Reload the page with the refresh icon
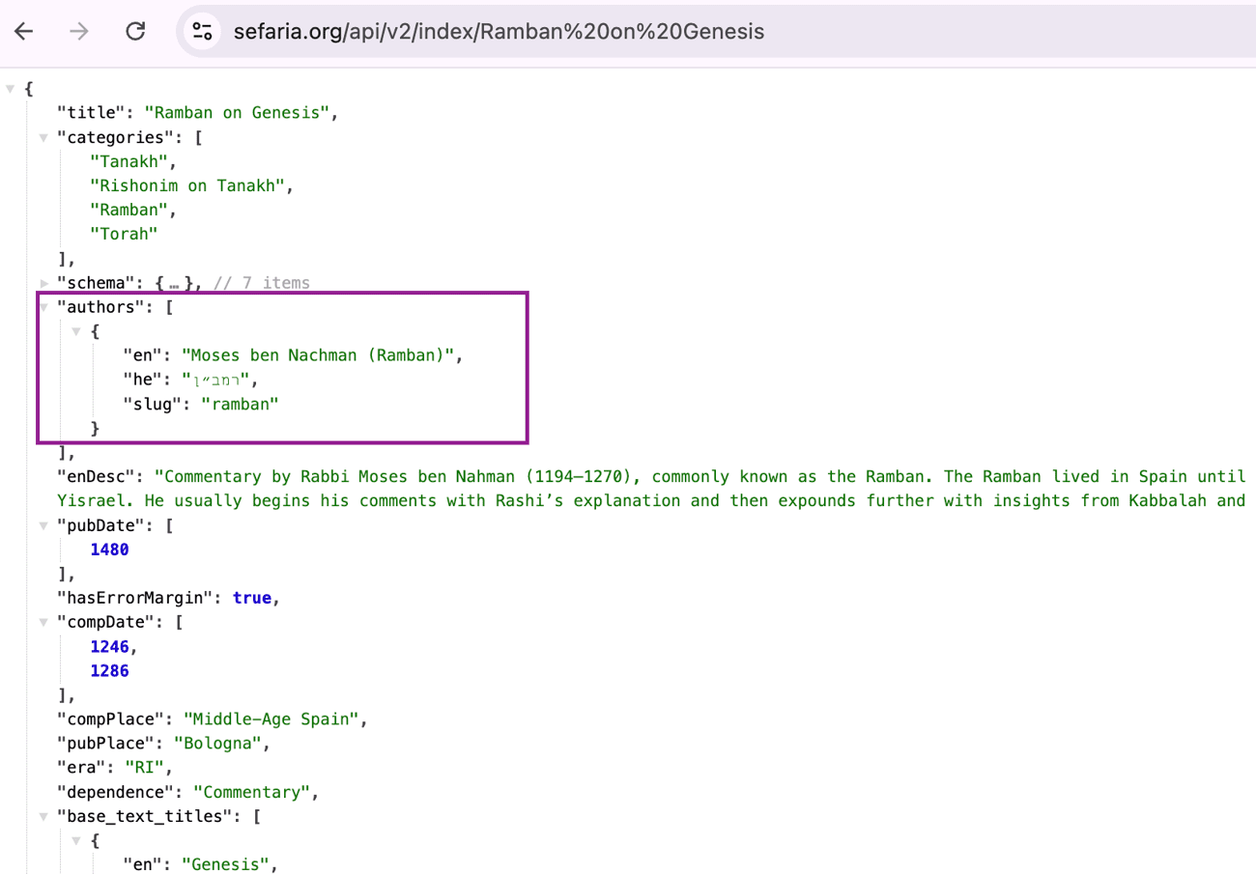This screenshot has height=874, width=1256. coord(135,31)
